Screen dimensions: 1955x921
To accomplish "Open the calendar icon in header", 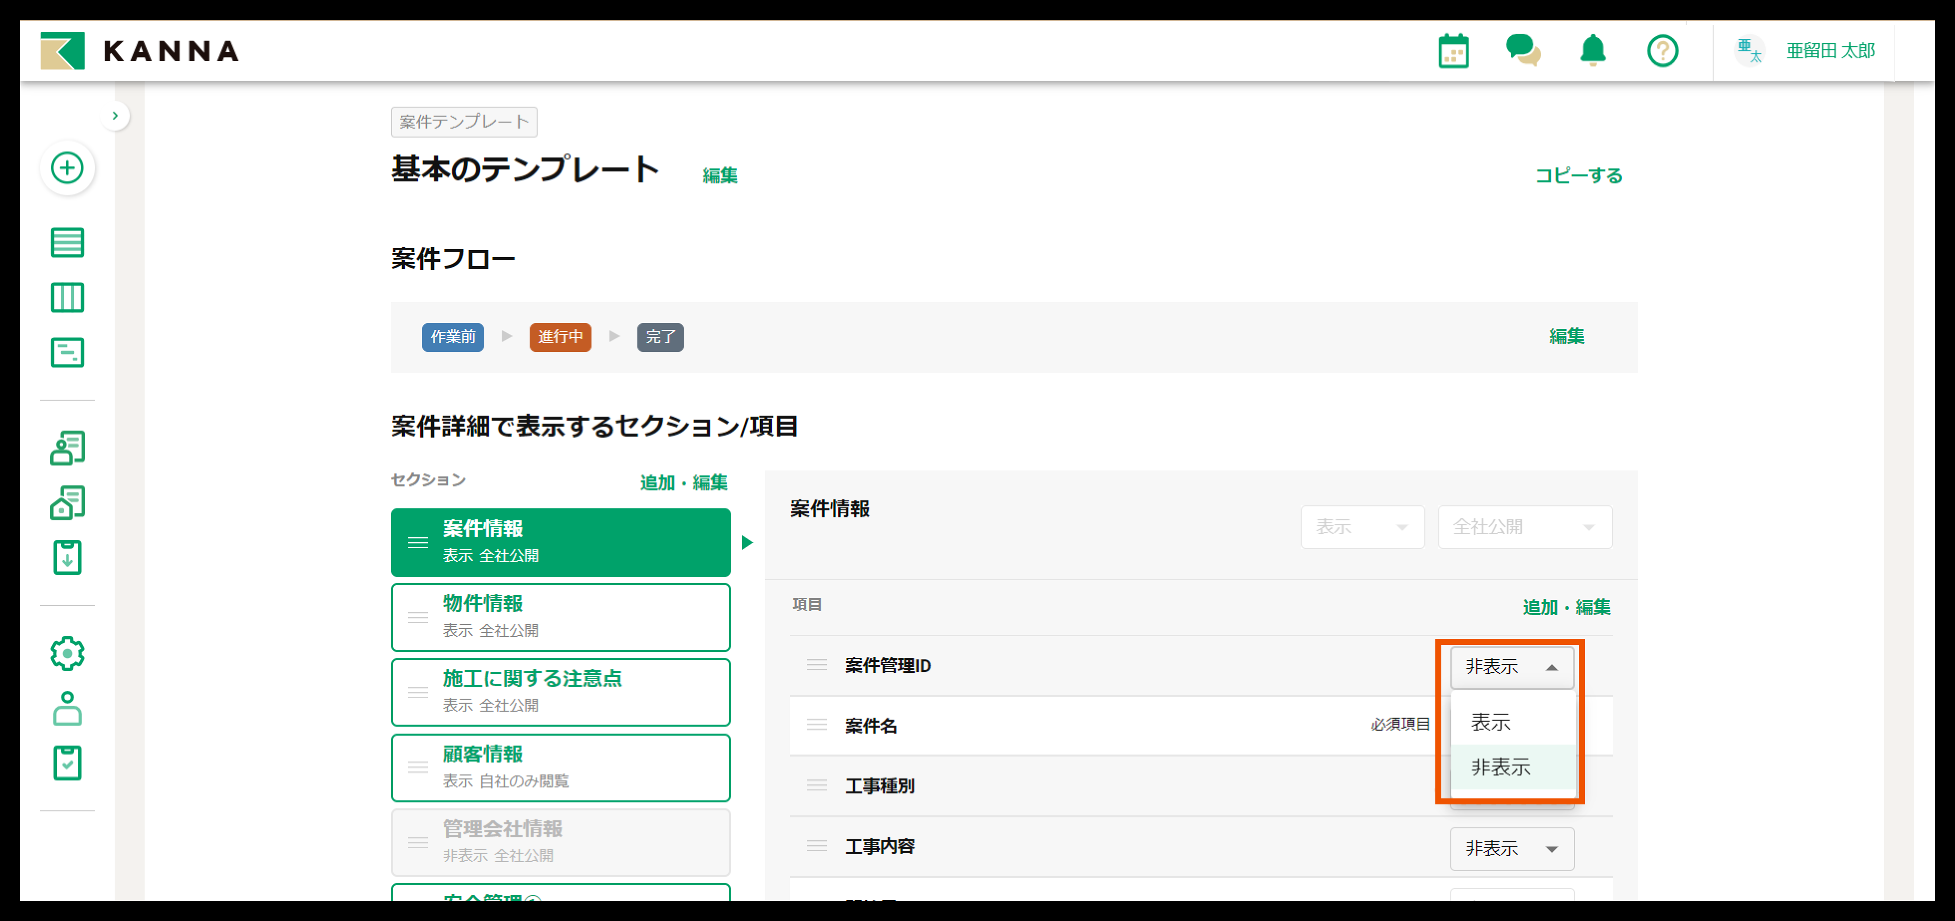I will click(1453, 51).
